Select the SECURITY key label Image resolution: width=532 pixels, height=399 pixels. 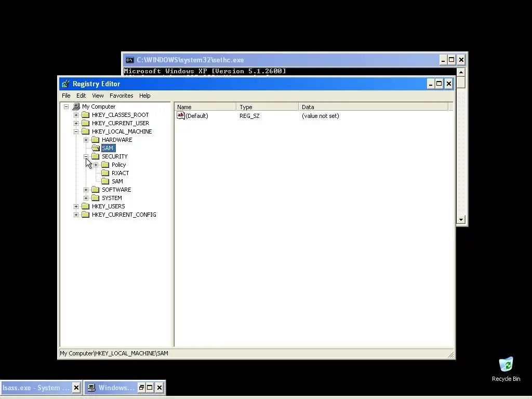tap(115, 156)
